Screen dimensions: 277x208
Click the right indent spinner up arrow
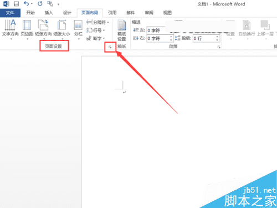pos(171,37)
